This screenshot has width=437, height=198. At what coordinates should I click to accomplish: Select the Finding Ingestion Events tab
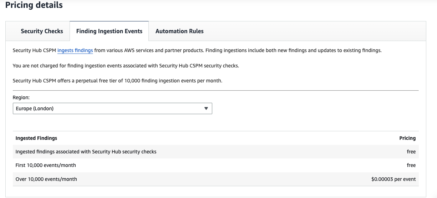click(x=109, y=31)
